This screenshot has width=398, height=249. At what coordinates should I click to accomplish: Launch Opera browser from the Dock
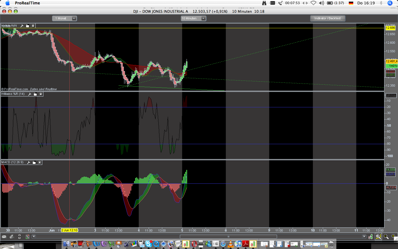194,244
